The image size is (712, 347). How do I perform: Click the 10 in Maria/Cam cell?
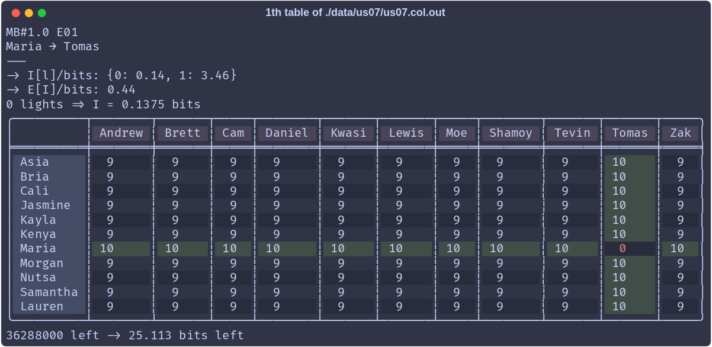tap(229, 249)
